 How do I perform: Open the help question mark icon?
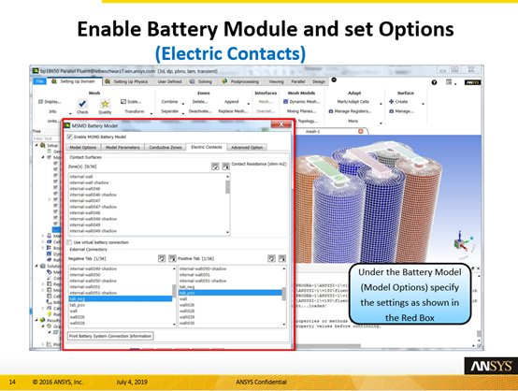(434, 82)
